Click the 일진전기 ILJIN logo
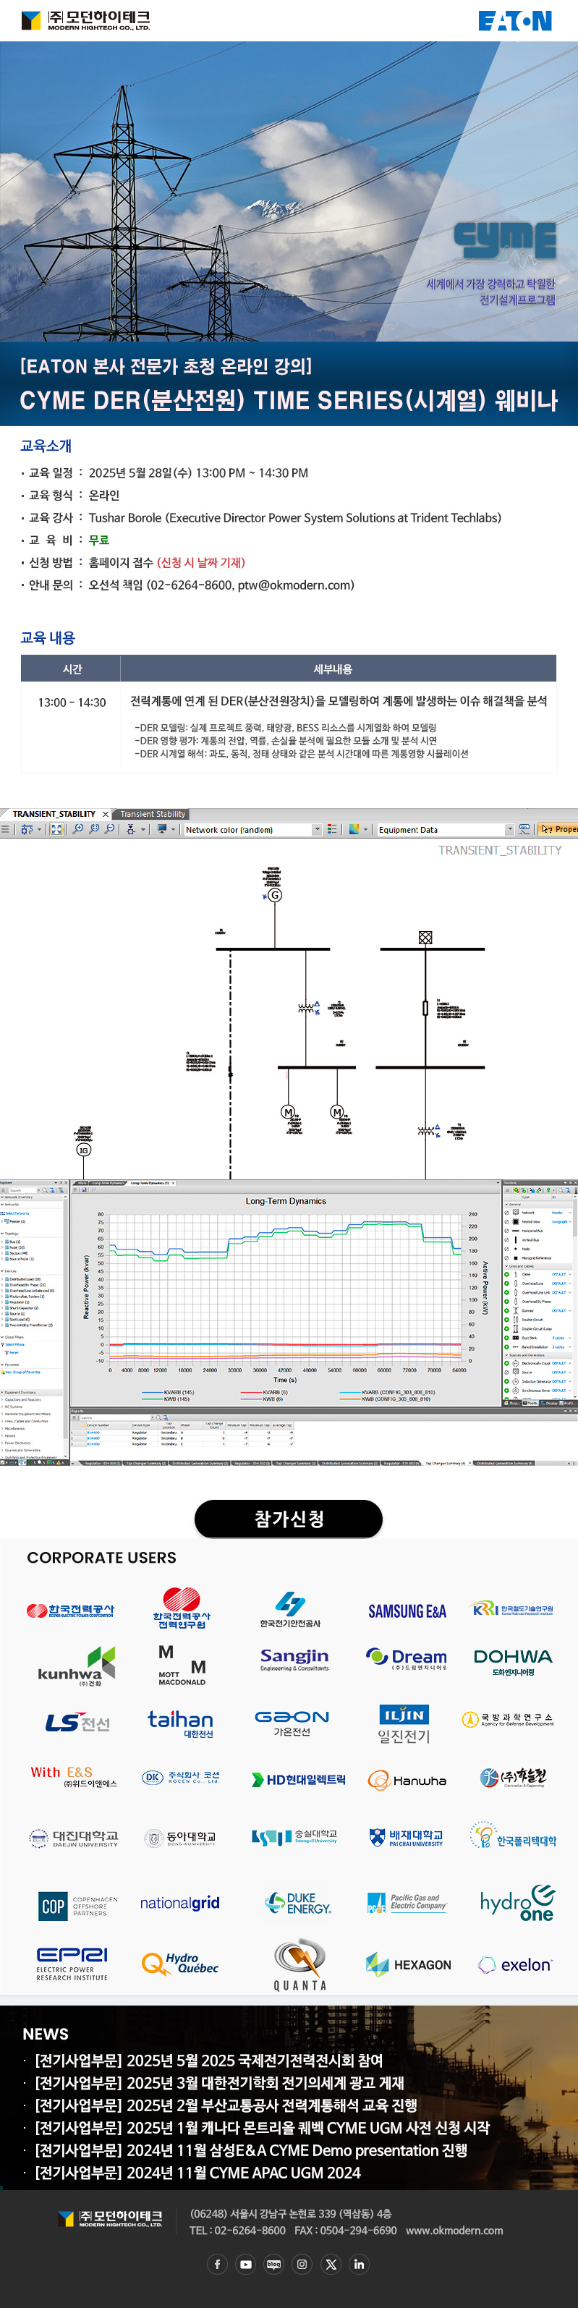This screenshot has width=578, height=2308. [404, 1724]
